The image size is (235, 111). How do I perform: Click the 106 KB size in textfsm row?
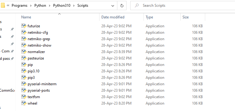click(x=197, y=97)
